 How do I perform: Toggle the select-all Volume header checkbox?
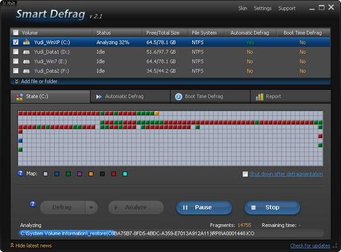click(x=15, y=33)
